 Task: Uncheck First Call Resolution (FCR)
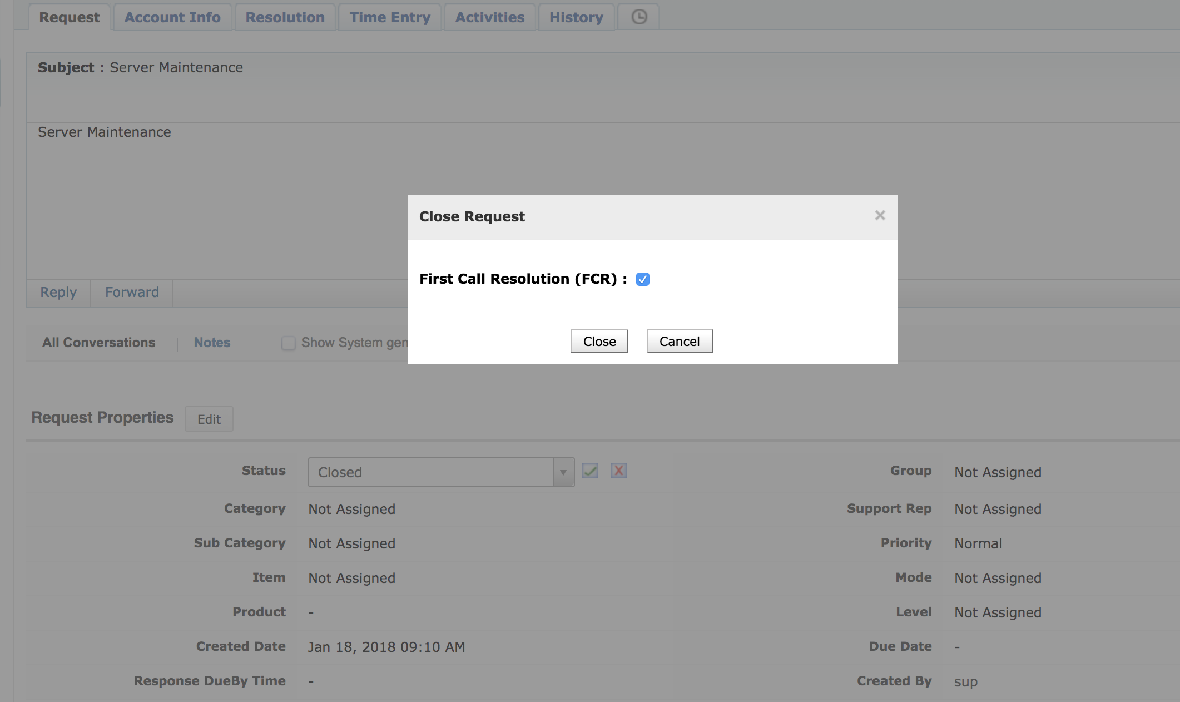tap(643, 279)
